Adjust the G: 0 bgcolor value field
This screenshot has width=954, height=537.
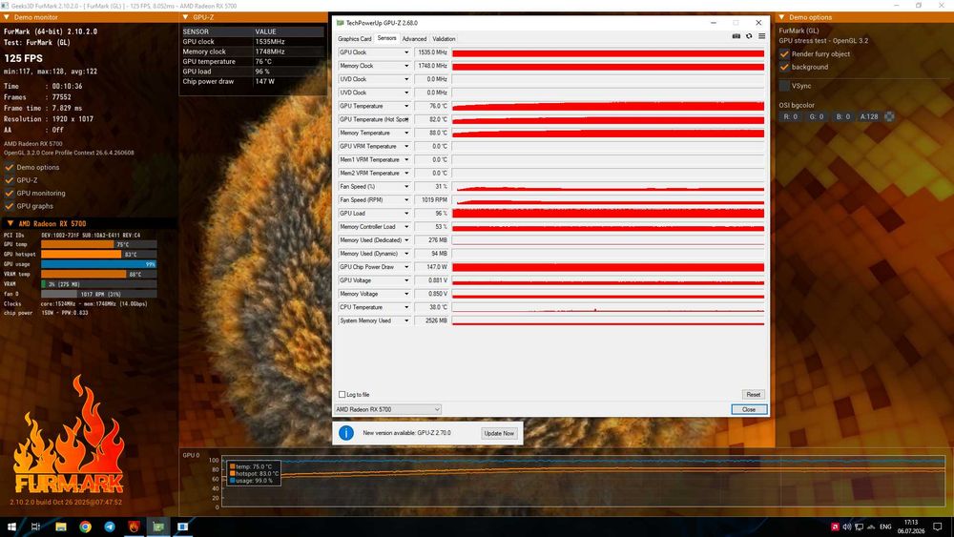click(x=817, y=116)
